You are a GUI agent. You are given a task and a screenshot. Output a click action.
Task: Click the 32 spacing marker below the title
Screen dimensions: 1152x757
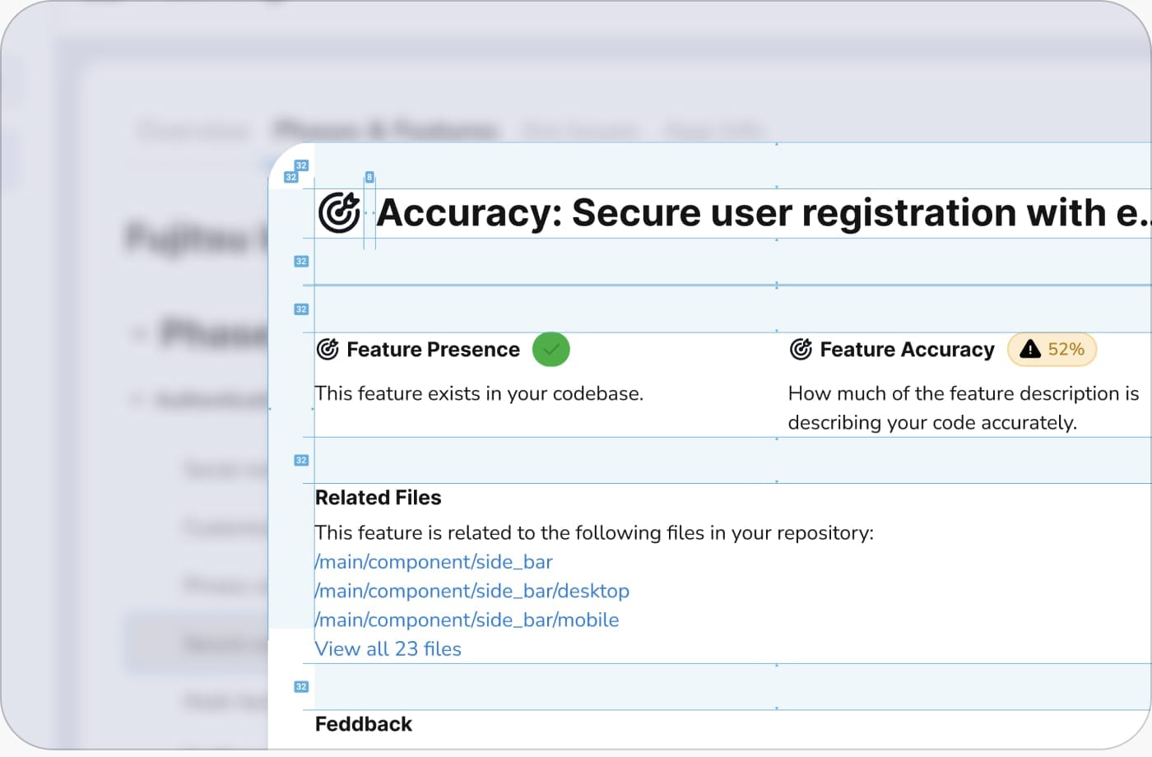tap(301, 262)
